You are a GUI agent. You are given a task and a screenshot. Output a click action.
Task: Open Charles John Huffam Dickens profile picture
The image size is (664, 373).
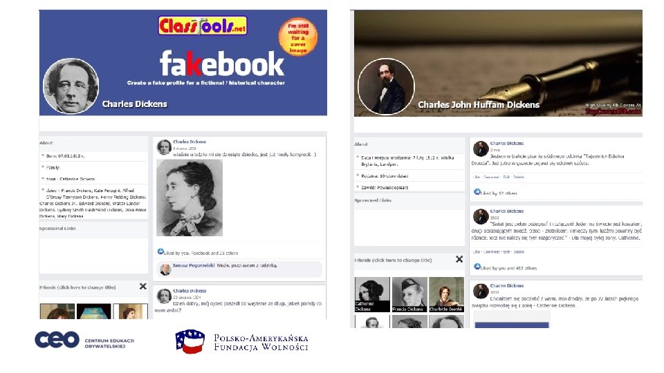click(386, 87)
